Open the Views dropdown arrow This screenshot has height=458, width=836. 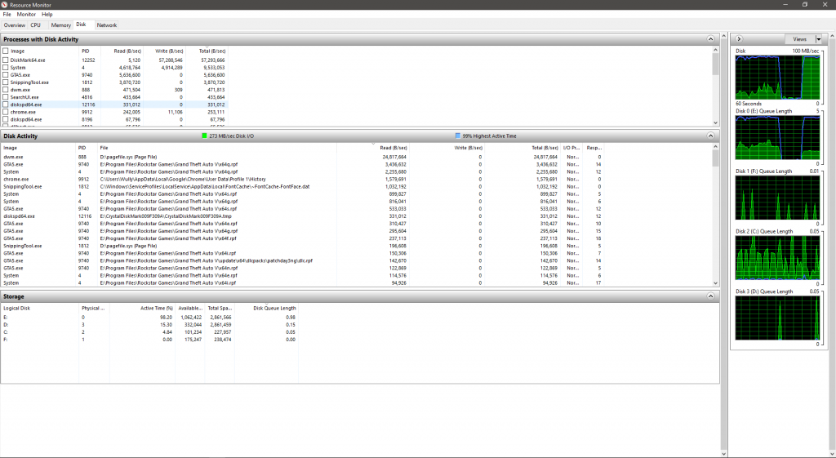pos(818,39)
